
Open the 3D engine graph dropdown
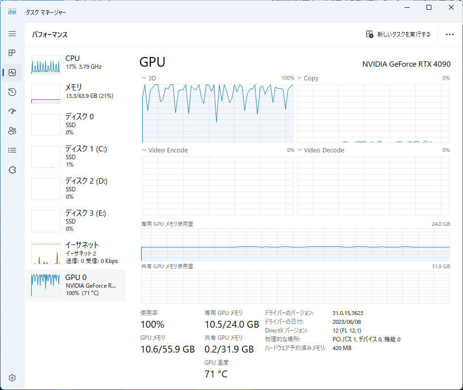tap(144, 78)
